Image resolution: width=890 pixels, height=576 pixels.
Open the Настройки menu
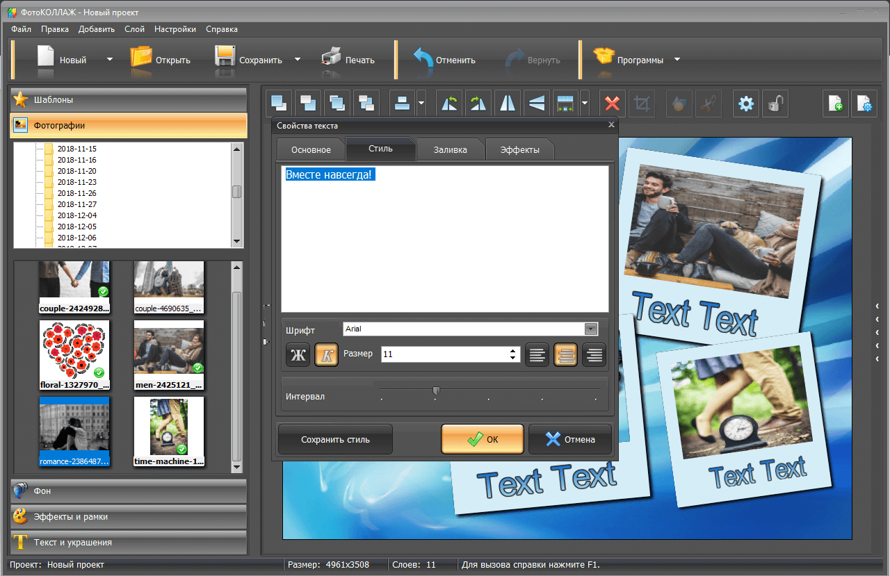pos(175,29)
